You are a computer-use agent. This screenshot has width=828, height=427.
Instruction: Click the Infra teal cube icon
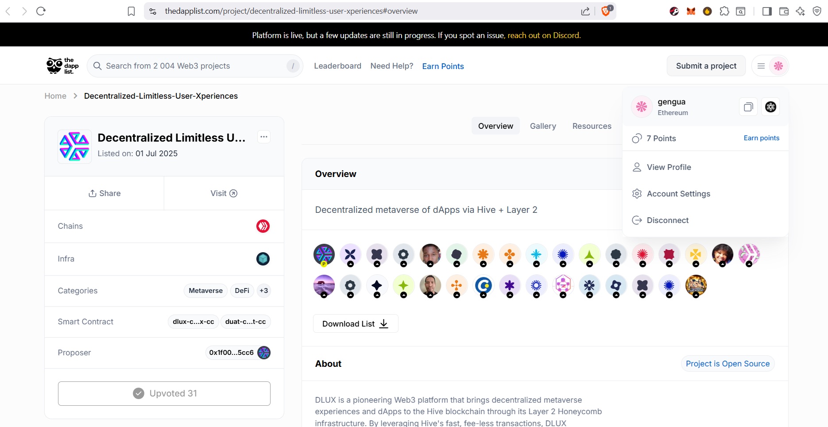(x=263, y=259)
